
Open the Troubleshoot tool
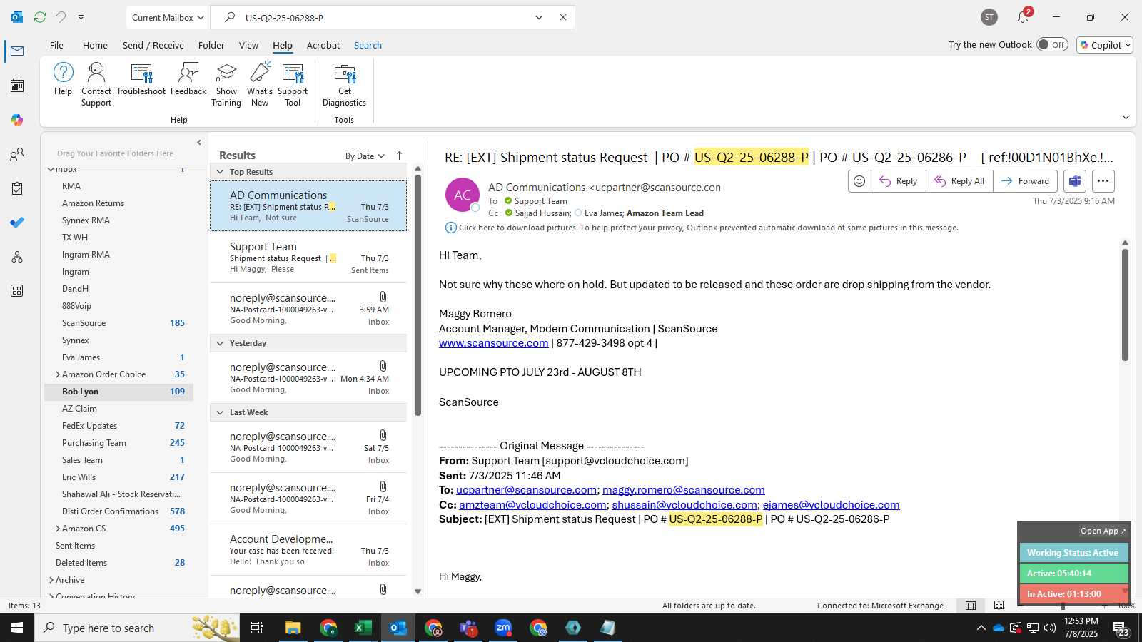pos(141,79)
